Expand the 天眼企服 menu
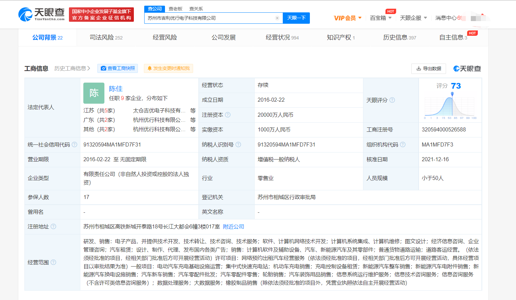 [413, 18]
